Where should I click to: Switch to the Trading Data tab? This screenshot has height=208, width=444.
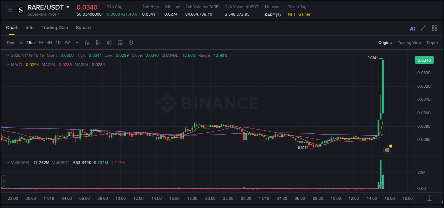tap(55, 28)
